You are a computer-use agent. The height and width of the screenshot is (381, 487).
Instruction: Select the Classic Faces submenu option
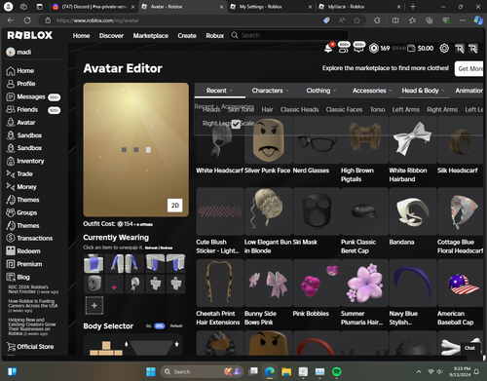pyautogui.click(x=344, y=110)
